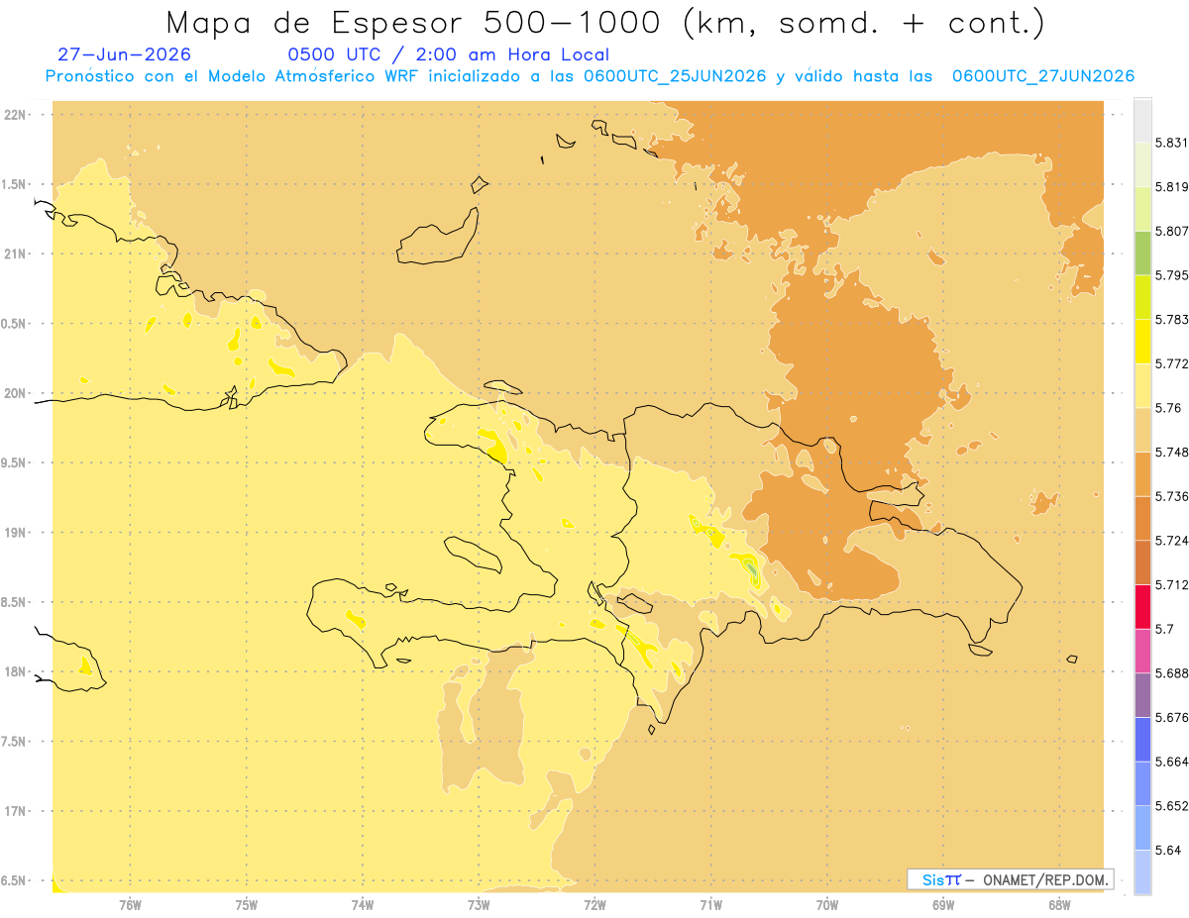Click the colorbar value "5.676"
Image resolution: width=1189 pixels, height=918 pixels.
[x=1171, y=717]
